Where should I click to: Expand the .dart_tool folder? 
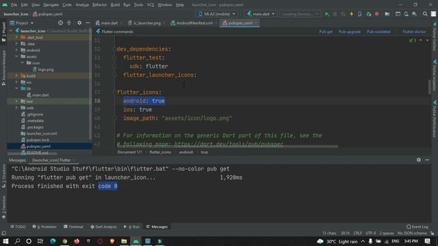click(x=16, y=37)
